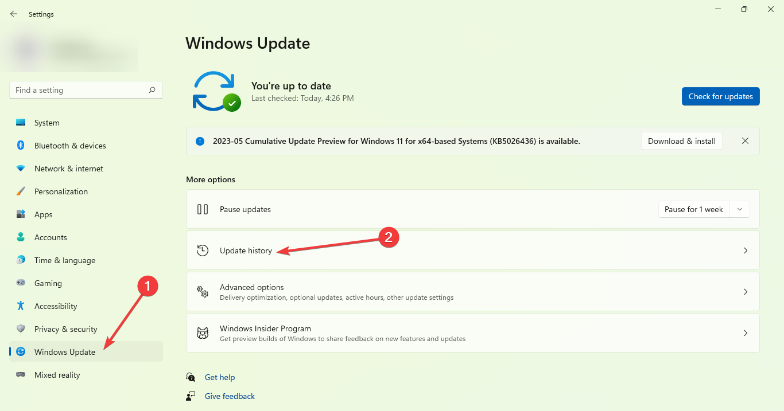The image size is (784, 411).
Task: Click Download & install for KB5026436
Action: (681, 141)
